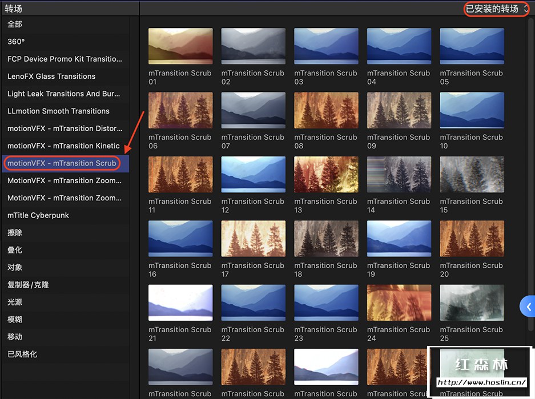Image resolution: width=535 pixels, height=399 pixels.
Task: Click the mTransition Scrub 01 thumbnail
Action: coord(180,46)
